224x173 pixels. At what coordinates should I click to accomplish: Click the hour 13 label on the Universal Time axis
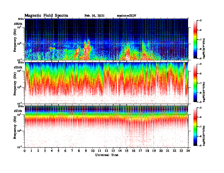pos(113,151)
